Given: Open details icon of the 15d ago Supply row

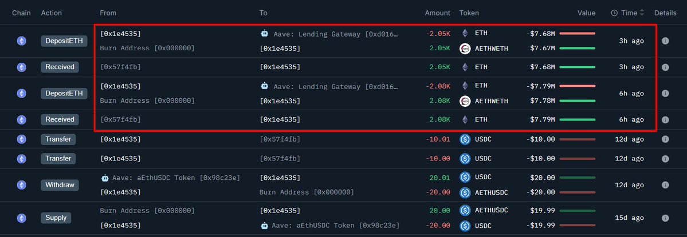Looking at the screenshot, I should coord(665,218).
